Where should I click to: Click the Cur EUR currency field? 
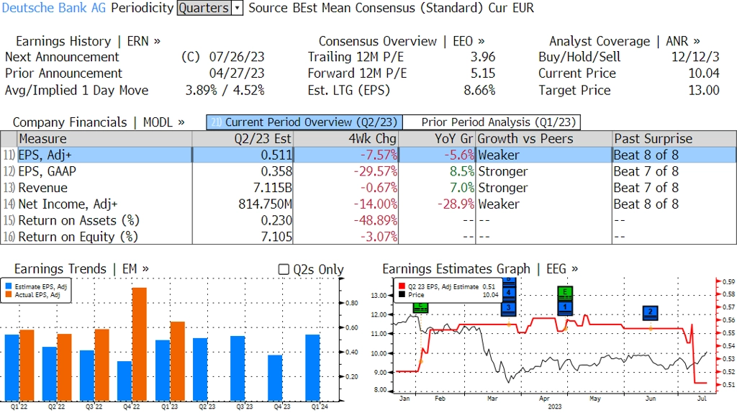click(x=511, y=8)
